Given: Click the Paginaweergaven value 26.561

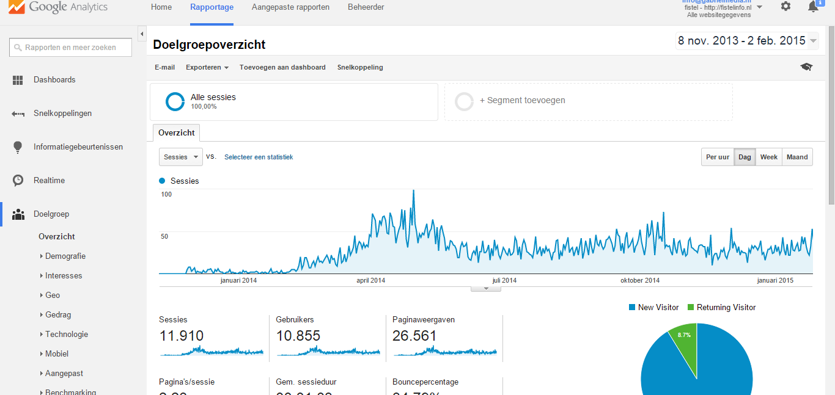Looking at the screenshot, I should coord(415,336).
